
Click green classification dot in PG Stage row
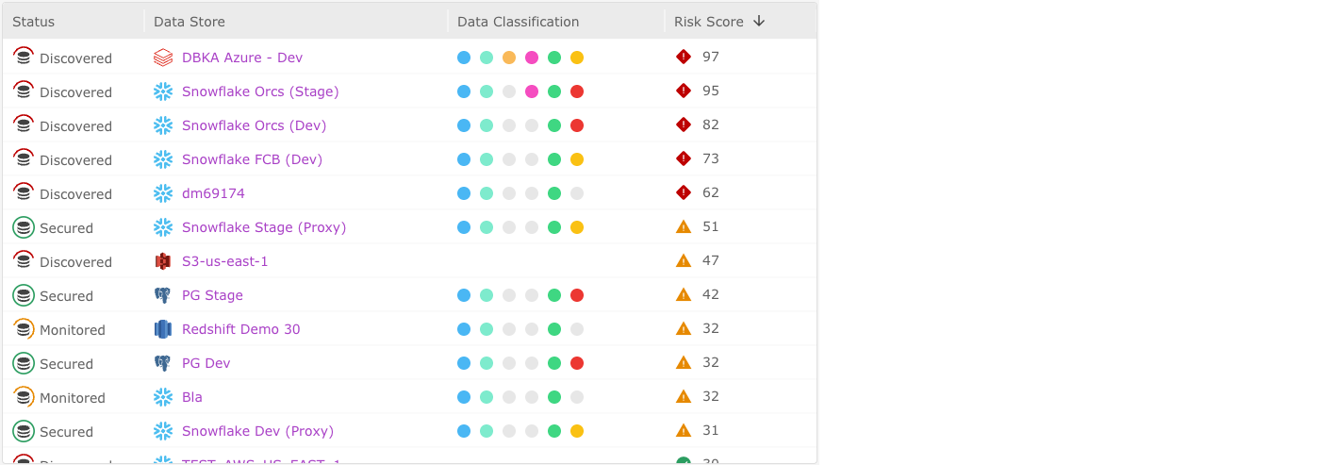pyautogui.click(x=554, y=295)
